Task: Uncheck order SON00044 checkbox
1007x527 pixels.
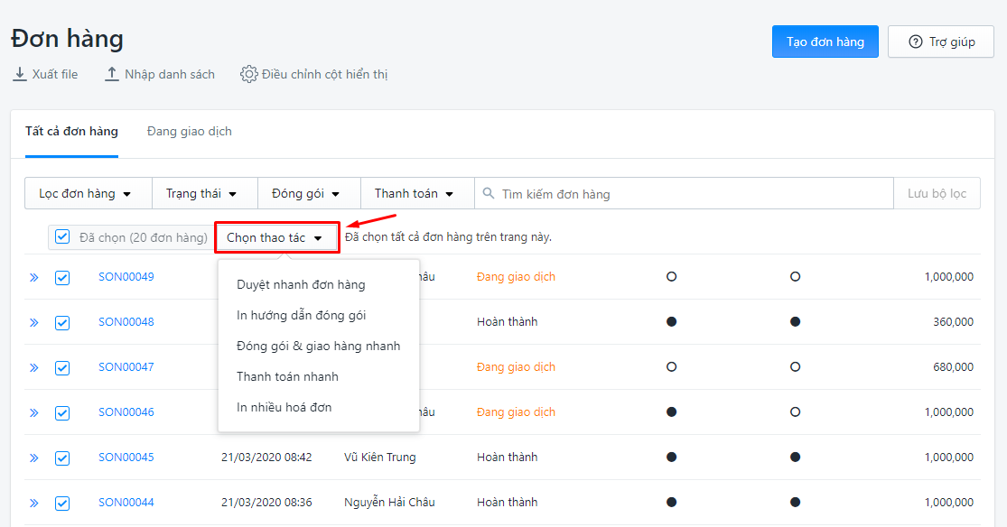Action: (62, 504)
